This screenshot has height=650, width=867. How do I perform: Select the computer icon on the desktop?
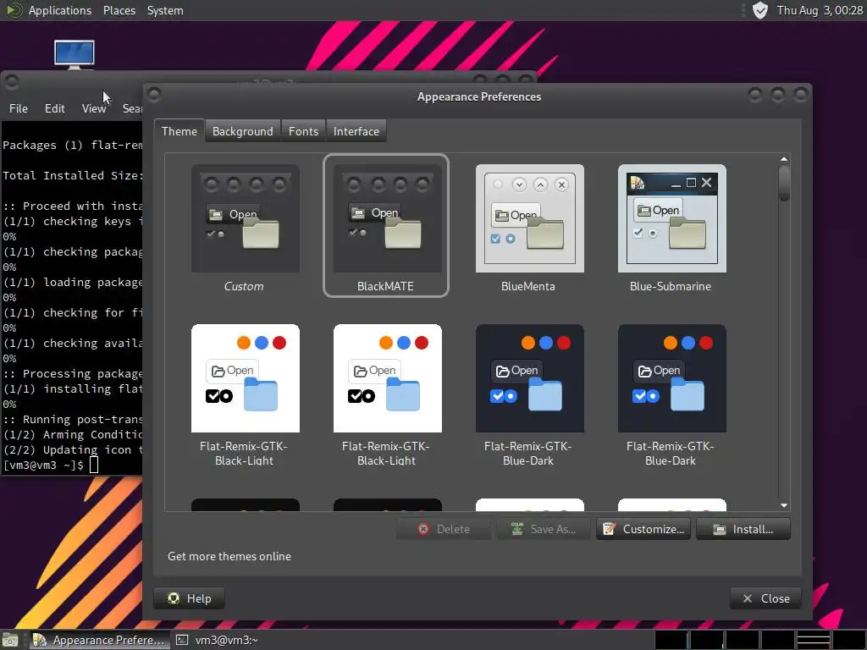75,54
